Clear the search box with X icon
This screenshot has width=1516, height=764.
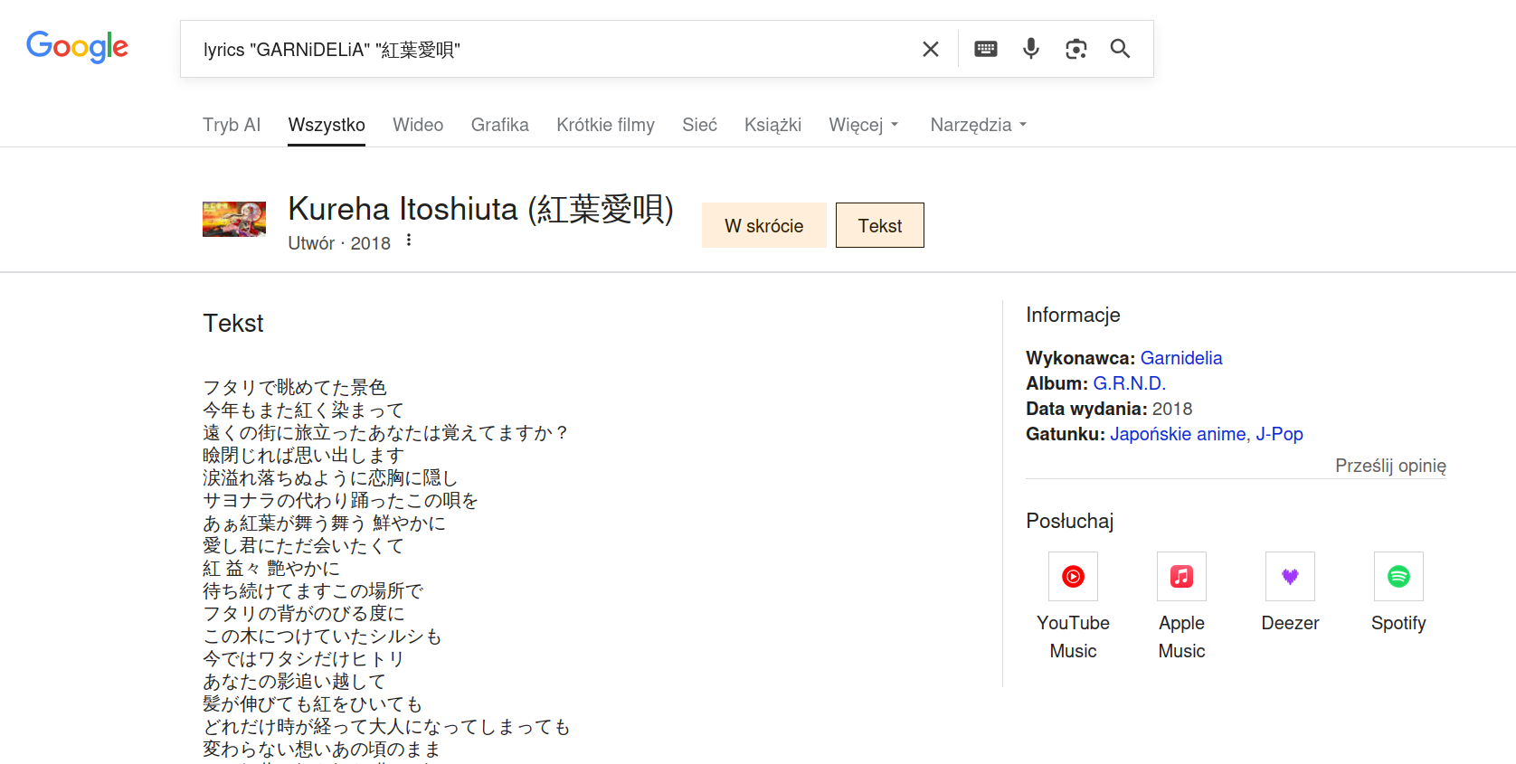(930, 49)
